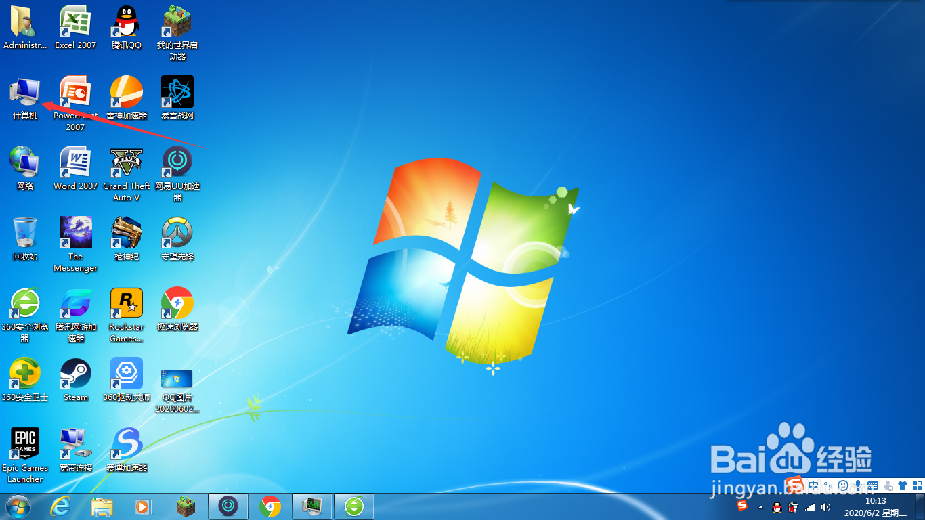
Task: Open the speaker volume tray icon
Action: pos(825,506)
